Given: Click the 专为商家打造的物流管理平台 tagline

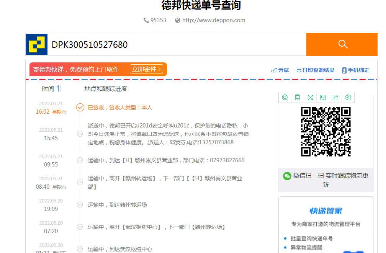Looking at the screenshot, I should click(x=325, y=224).
